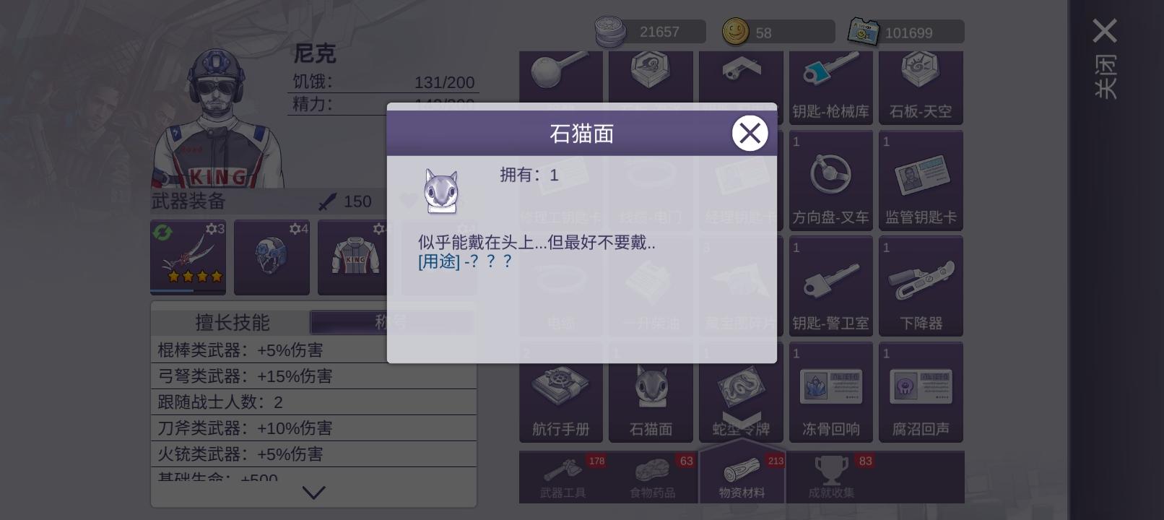Tap the 下降器 item slot
This screenshot has width=1164, height=520.
921,286
